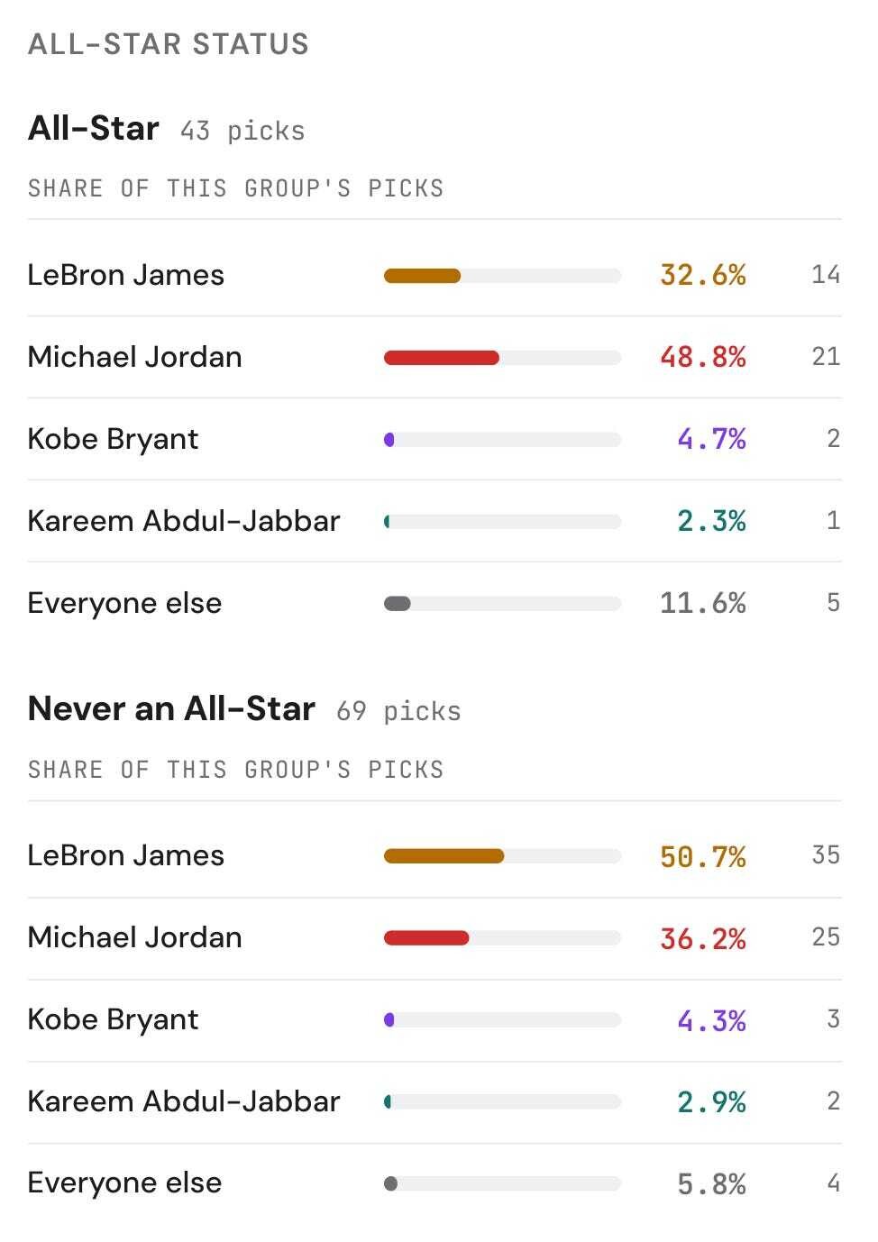The height and width of the screenshot is (1242, 878).
Task: Click Kareem Abdul-Jabbar row in All-Star group
Action: (434, 521)
